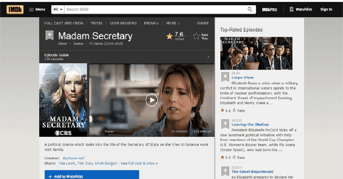Expand the MORE dropdown menu
The height and width of the screenshot is (179, 343).
(172, 23)
